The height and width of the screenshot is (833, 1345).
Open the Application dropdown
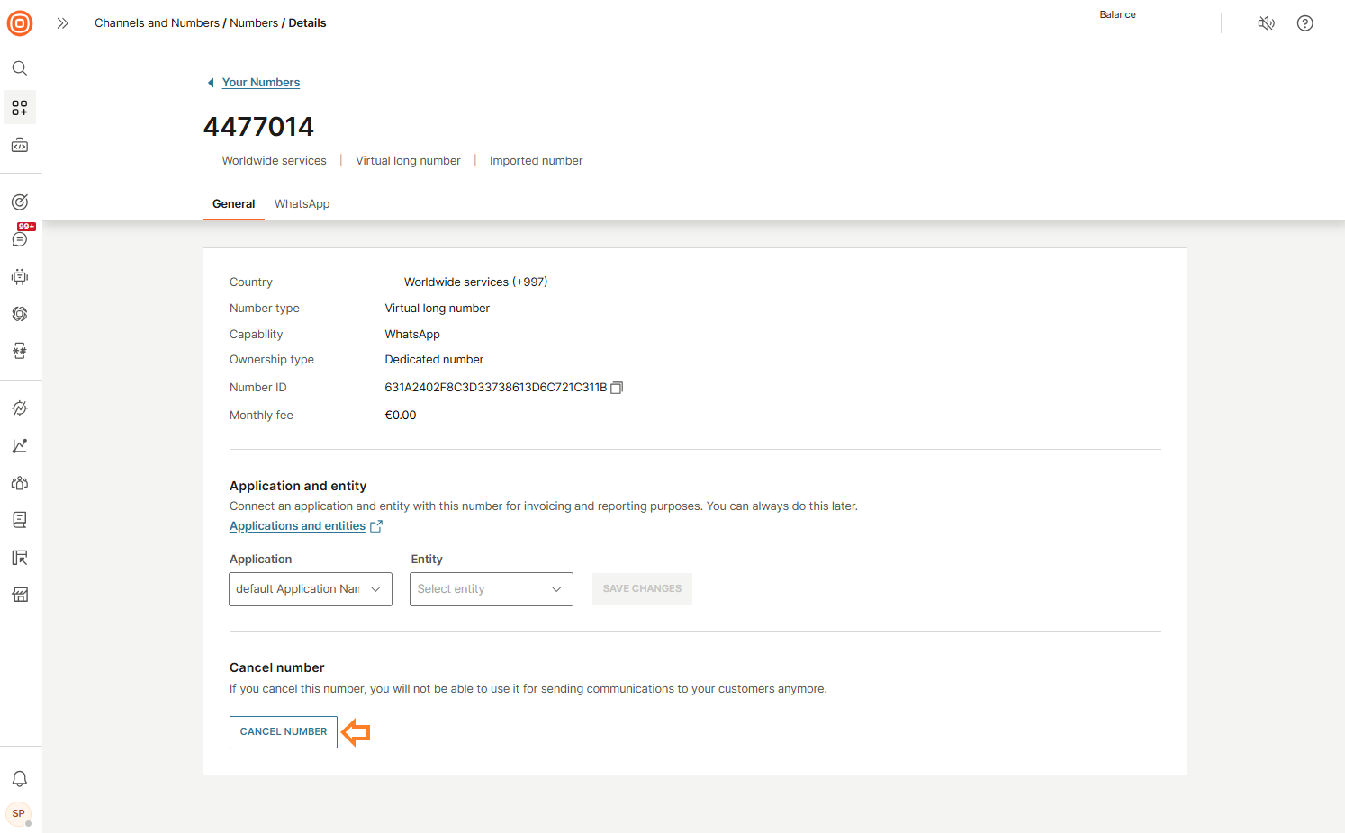pyautogui.click(x=310, y=589)
